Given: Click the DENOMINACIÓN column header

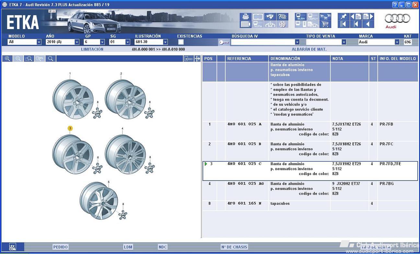Looking at the screenshot, I should (299, 59).
